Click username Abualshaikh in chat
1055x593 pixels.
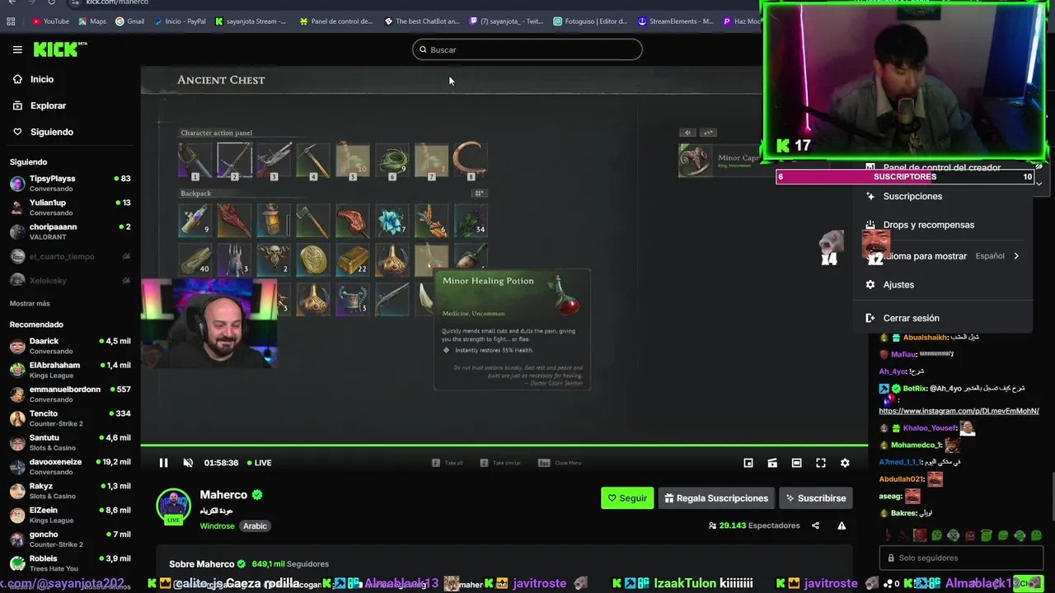924,337
